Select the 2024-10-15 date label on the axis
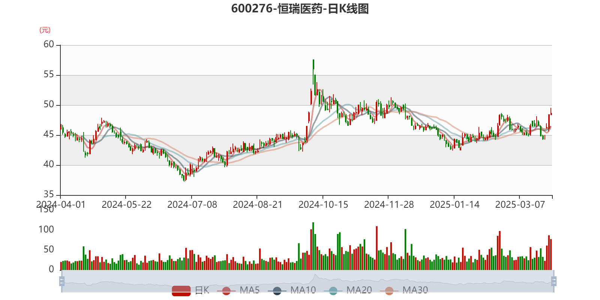 click(x=323, y=205)
